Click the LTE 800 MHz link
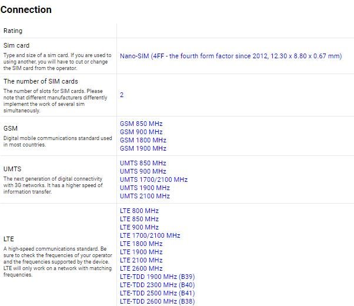The width and height of the screenshot is (354, 306). coord(139,211)
